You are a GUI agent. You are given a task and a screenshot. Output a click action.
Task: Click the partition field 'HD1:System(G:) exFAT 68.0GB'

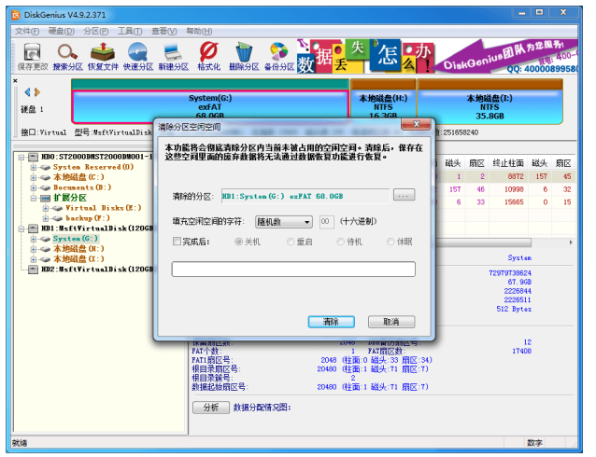pyautogui.click(x=305, y=196)
